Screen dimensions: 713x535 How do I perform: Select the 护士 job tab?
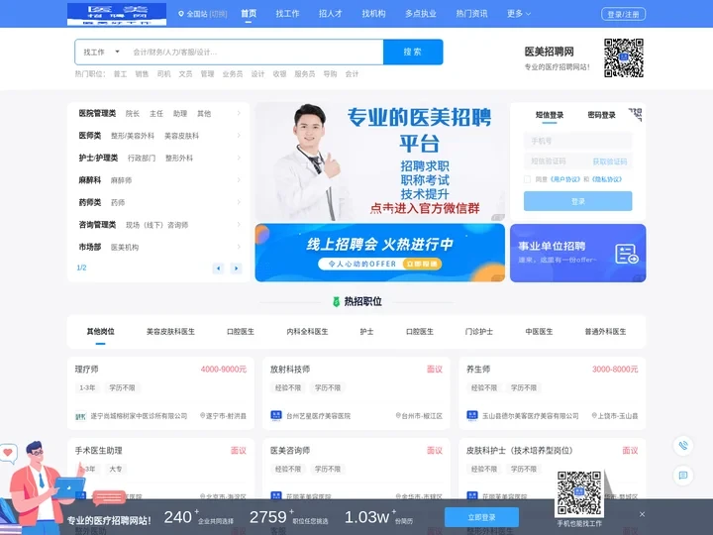[366, 332]
